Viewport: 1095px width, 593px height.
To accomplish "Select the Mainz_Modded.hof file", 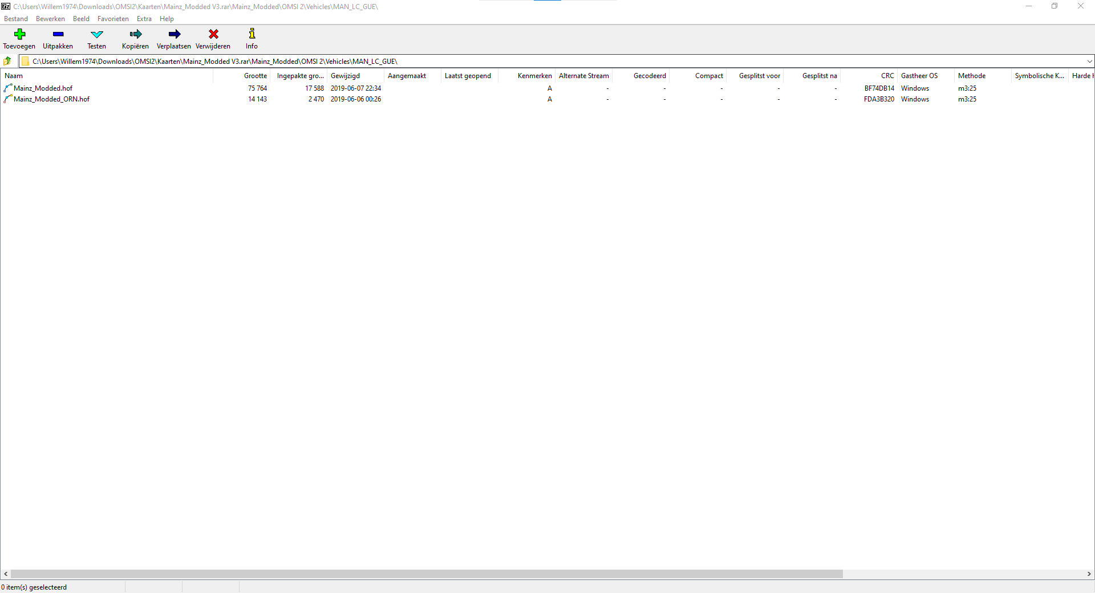I will click(x=43, y=88).
